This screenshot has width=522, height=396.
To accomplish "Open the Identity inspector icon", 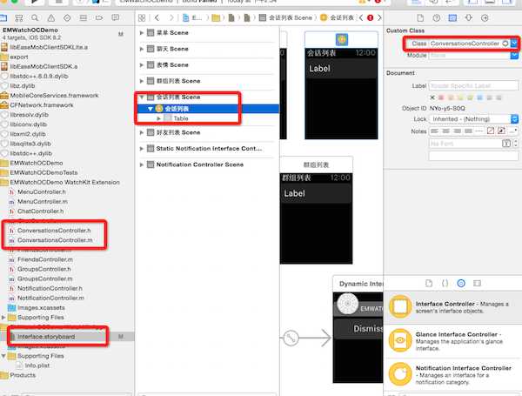I will pos(452,17).
